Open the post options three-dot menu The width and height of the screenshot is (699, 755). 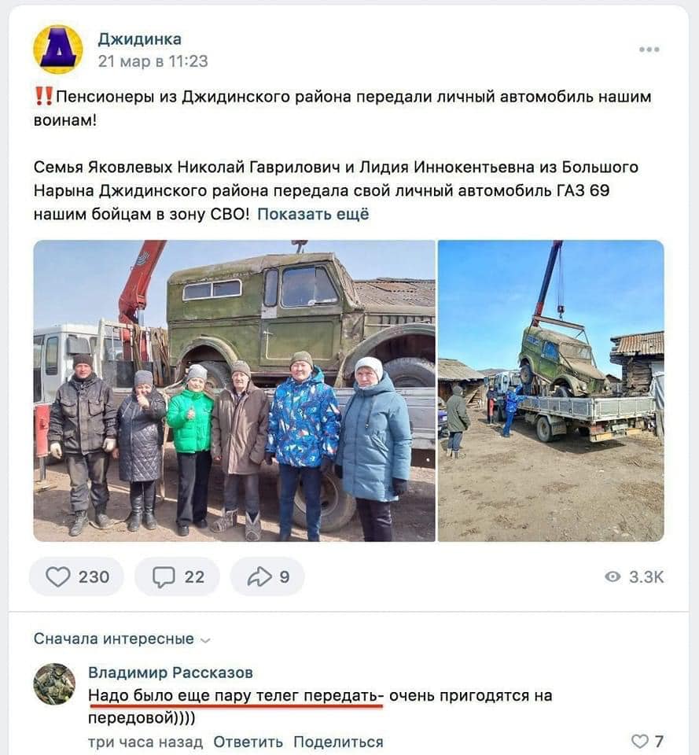pos(649,49)
